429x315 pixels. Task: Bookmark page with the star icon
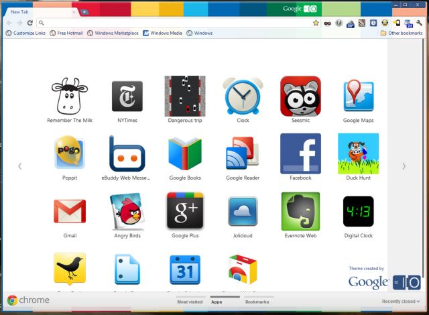[x=316, y=23]
